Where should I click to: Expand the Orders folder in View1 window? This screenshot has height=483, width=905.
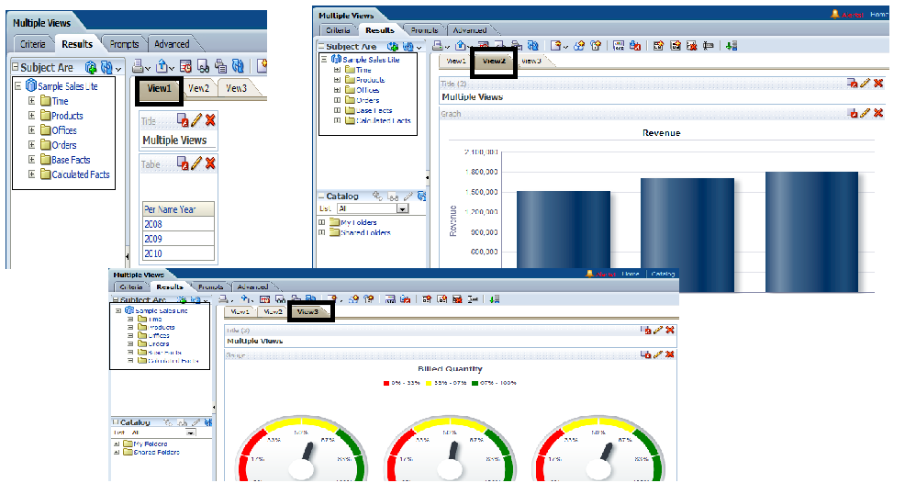pos(32,144)
